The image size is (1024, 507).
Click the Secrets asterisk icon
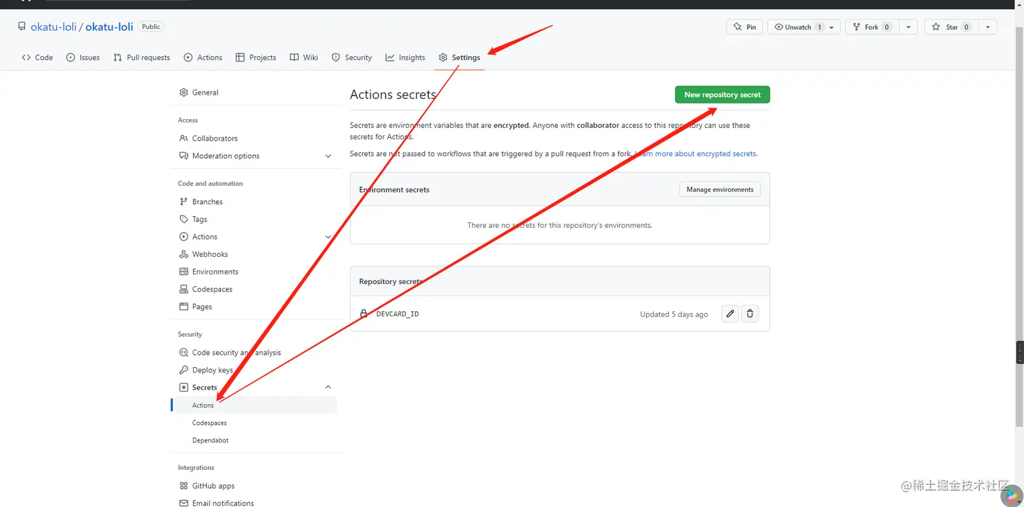(x=184, y=387)
